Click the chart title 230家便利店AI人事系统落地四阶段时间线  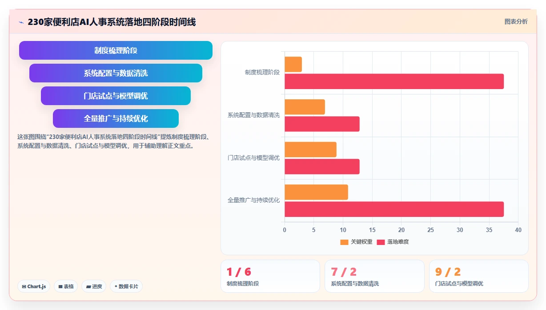[x=112, y=22]
